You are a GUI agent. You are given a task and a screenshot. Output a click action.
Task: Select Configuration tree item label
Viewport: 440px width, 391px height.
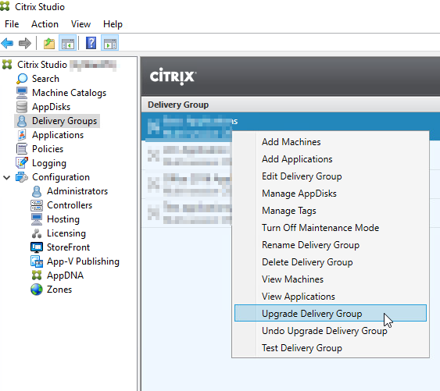point(61,177)
